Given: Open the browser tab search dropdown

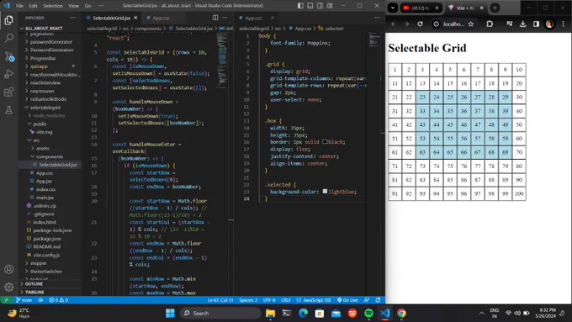Looking at the screenshot, I should pos(393,8).
